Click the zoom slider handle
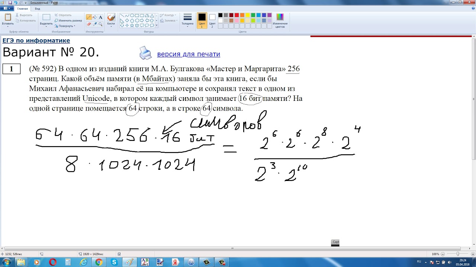476x267 pixels. (457, 254)
